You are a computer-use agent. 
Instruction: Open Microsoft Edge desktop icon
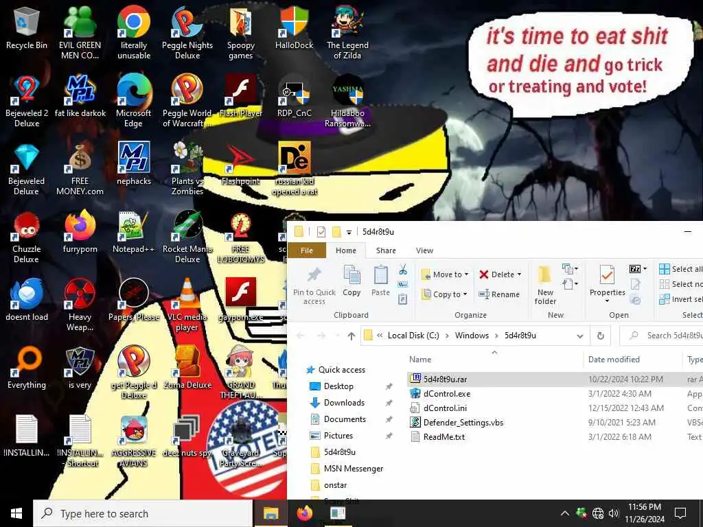(134, 100)
